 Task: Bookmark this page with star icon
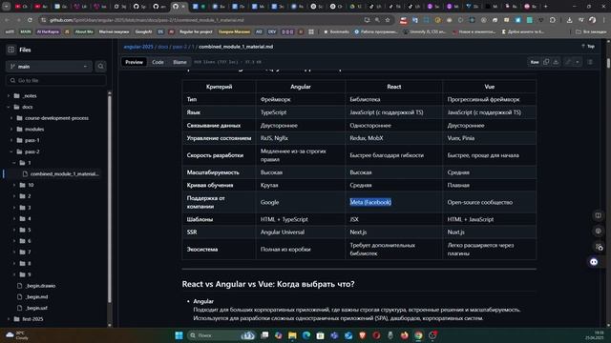(x=388, y=20)
